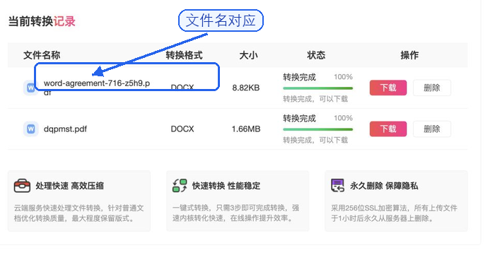Delete the word-agreement-716-z5h9 record
The width and height of the screenshot is (495, 279).
click(x=431, y=88)
